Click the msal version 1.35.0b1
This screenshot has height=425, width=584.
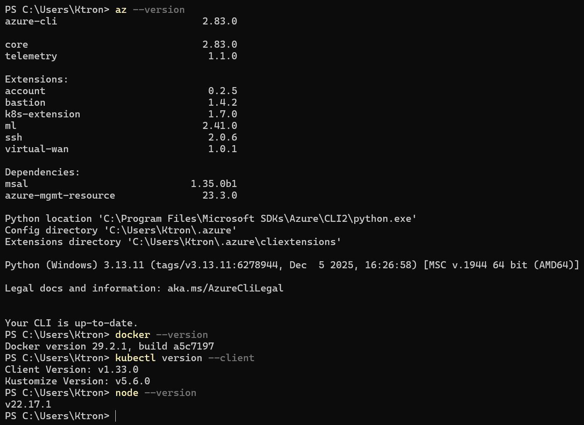point(214,184)
